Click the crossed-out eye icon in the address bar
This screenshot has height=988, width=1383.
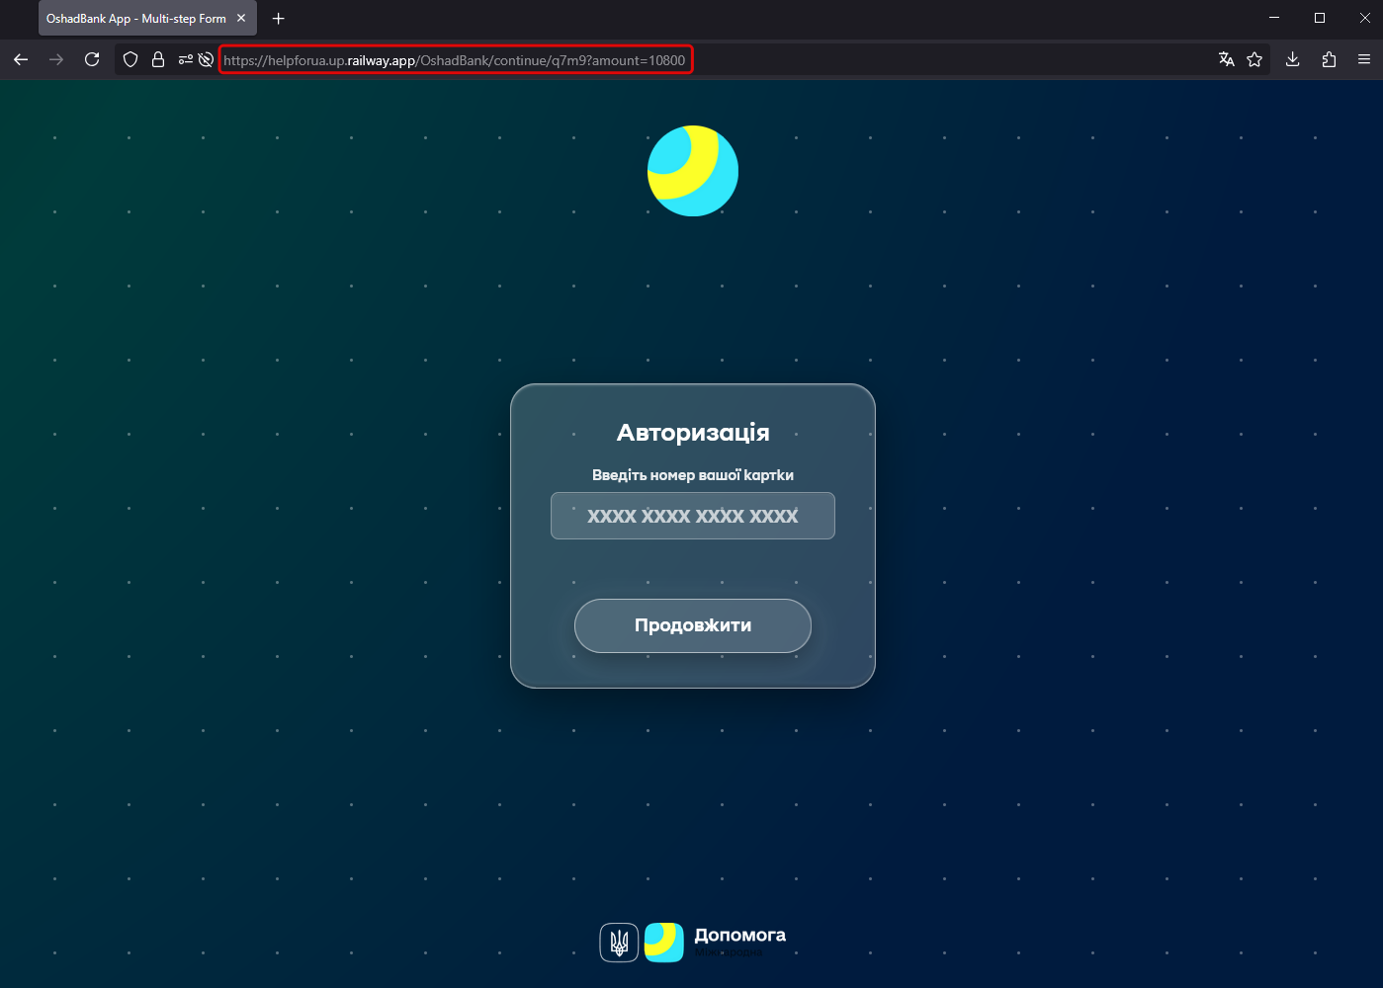pyautogui.click(x=206, y=60)
